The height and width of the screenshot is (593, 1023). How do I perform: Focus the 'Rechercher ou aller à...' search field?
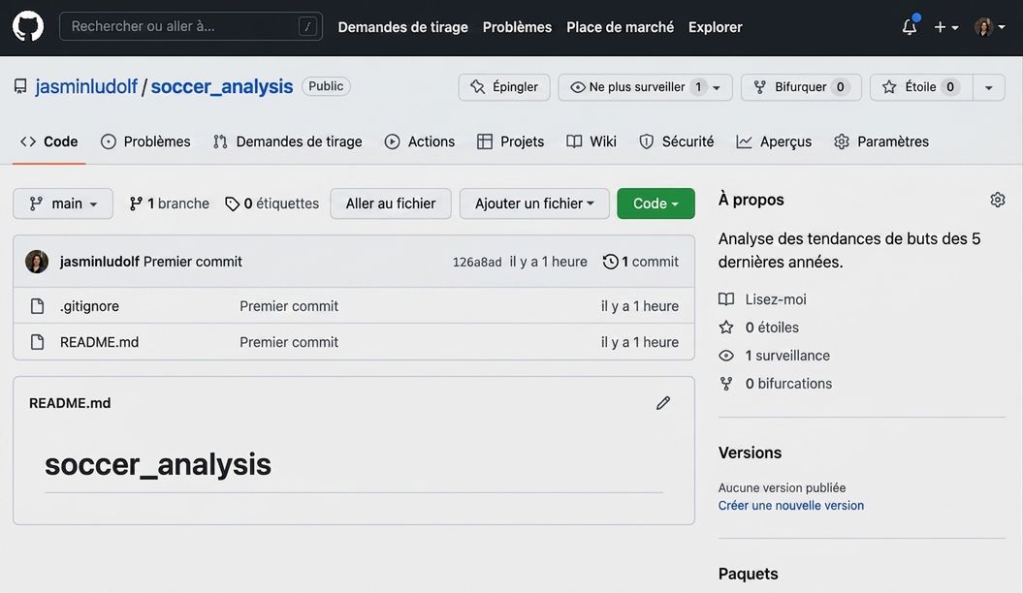[190, 26]
